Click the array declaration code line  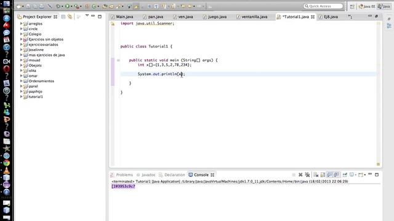click(x=164, y=64)
